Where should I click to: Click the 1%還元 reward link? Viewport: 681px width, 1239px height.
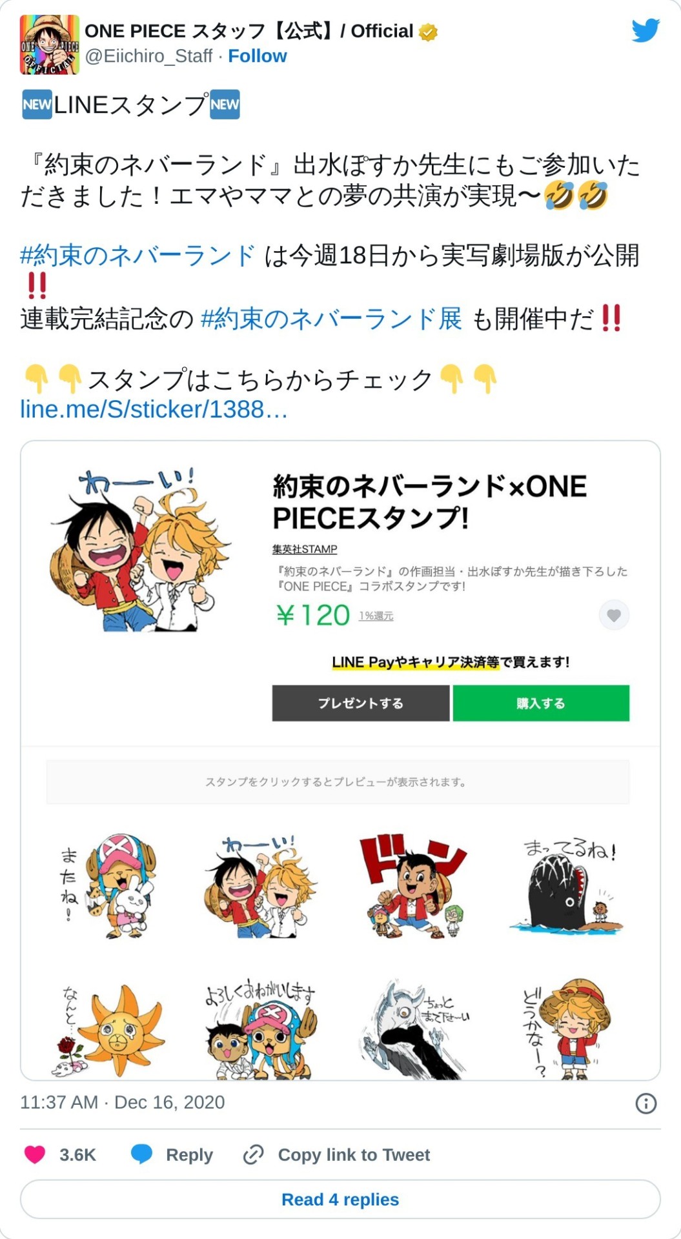click(x=376, y=616)
